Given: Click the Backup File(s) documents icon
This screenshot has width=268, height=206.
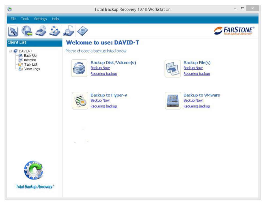Looking at the screenshot, I should 173,69.
